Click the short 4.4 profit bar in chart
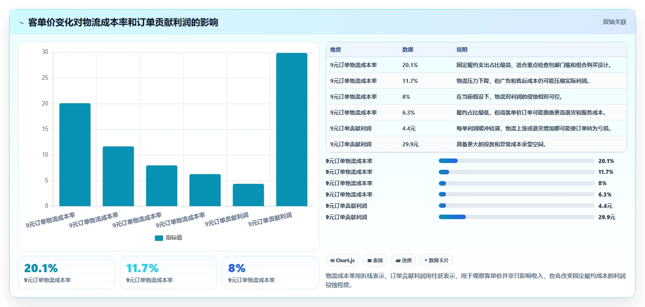The width and height of the screenshot is (645, 307). point(248,195)
